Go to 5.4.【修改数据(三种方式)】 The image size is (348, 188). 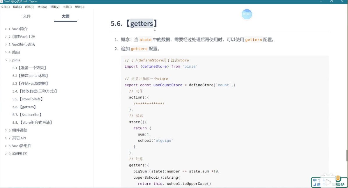[35, 91]
